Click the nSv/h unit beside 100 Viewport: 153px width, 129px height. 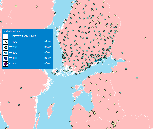(x=48, y=42)
